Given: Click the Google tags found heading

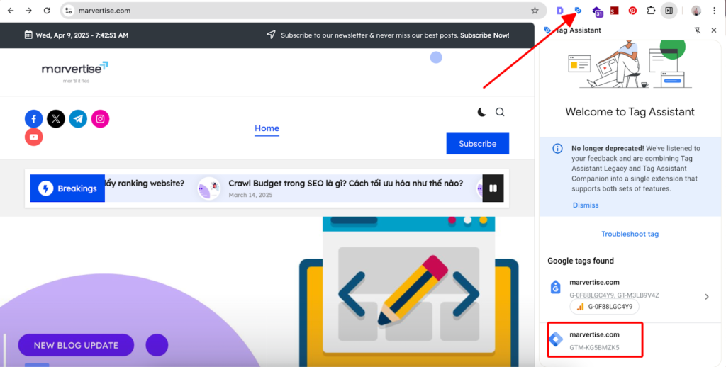Looking at the screenshot, I should tap(581, 261).
